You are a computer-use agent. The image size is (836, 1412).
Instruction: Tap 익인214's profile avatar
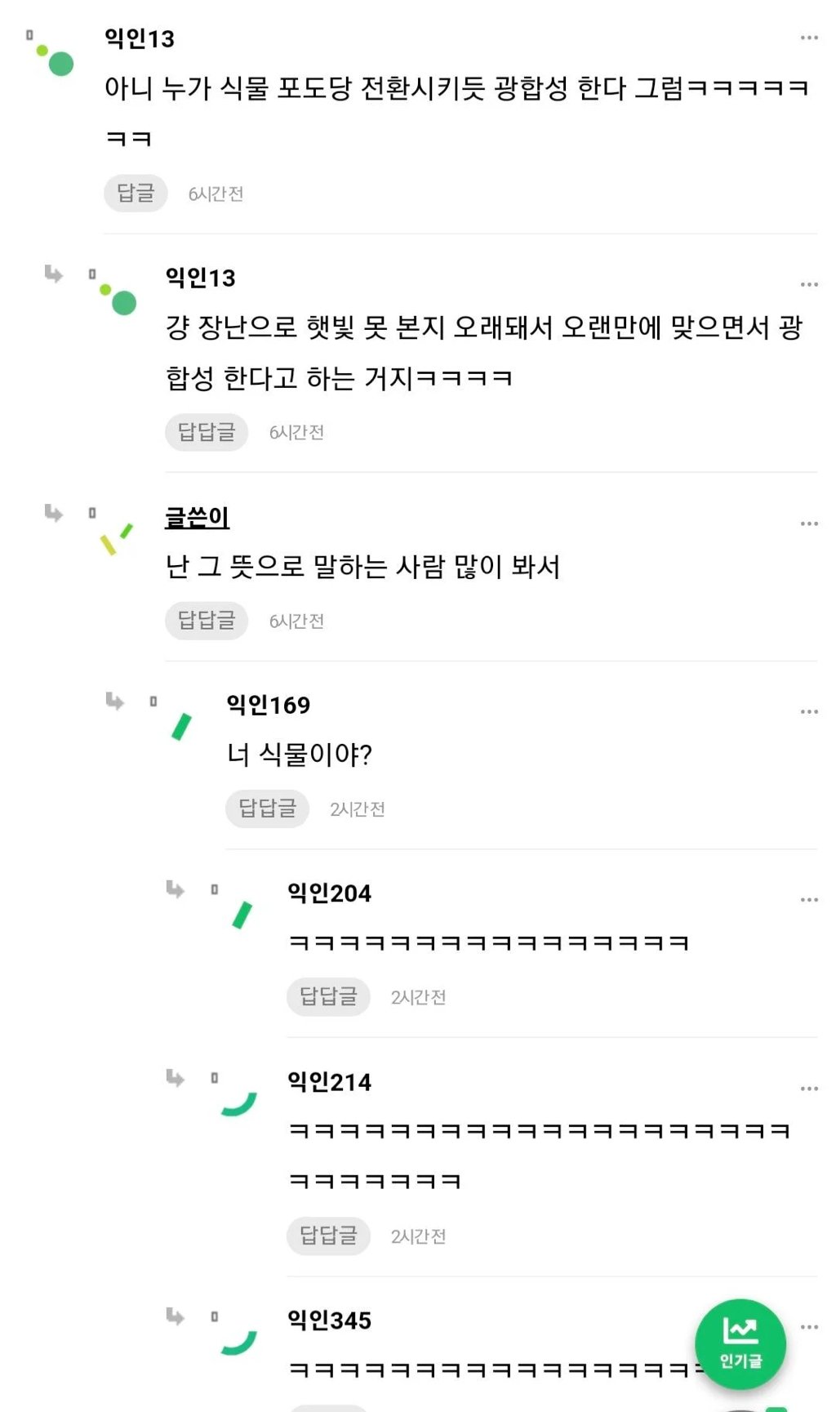pos(239,1103)
